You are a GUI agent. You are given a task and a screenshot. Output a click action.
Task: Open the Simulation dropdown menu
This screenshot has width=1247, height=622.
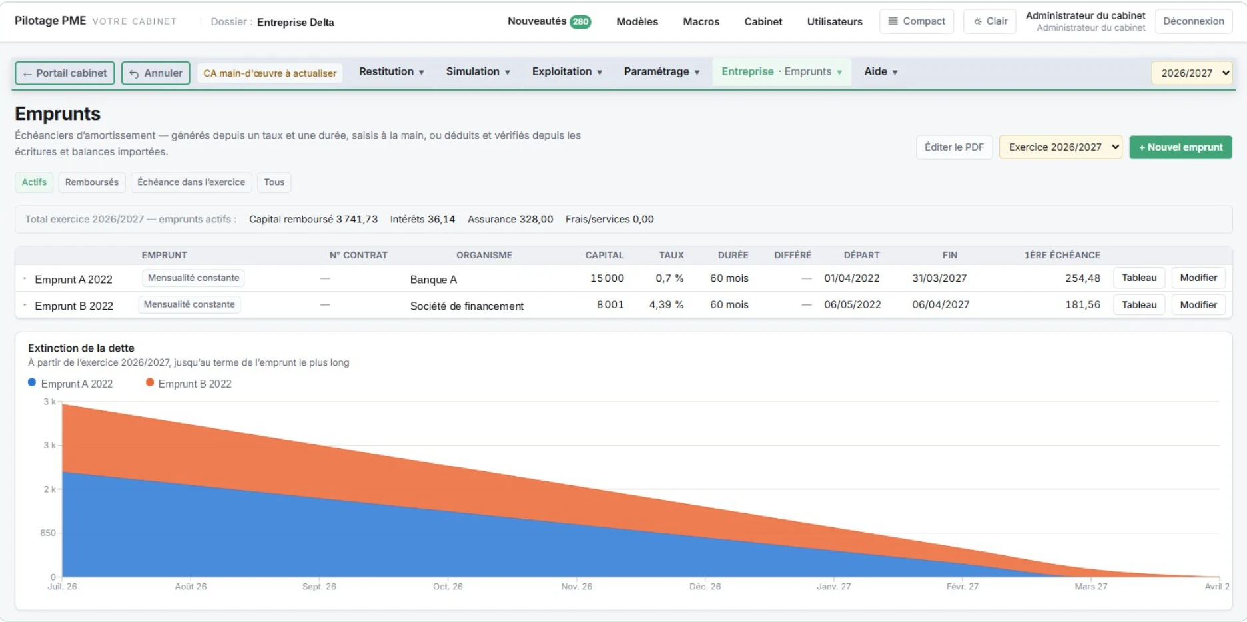(x=478, y=72)
